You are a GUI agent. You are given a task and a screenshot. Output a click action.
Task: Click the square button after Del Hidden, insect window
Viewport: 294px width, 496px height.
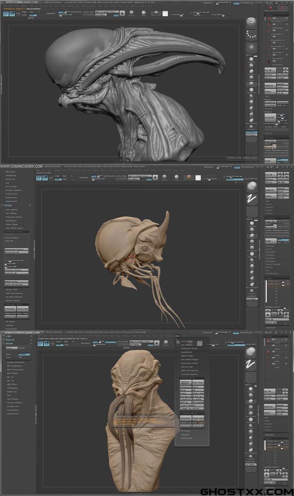155,177
